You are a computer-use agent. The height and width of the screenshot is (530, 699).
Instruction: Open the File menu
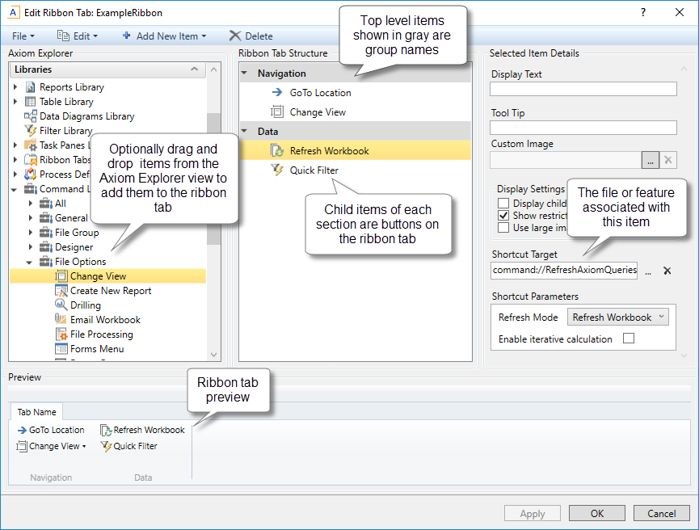click(22, 36)
